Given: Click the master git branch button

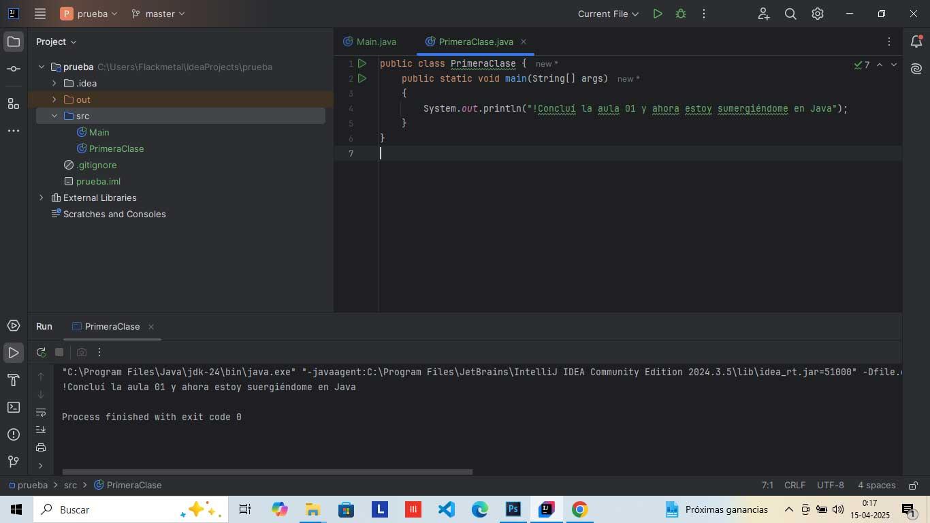Looking at the screenshot, I should click(x=158, y=14).
